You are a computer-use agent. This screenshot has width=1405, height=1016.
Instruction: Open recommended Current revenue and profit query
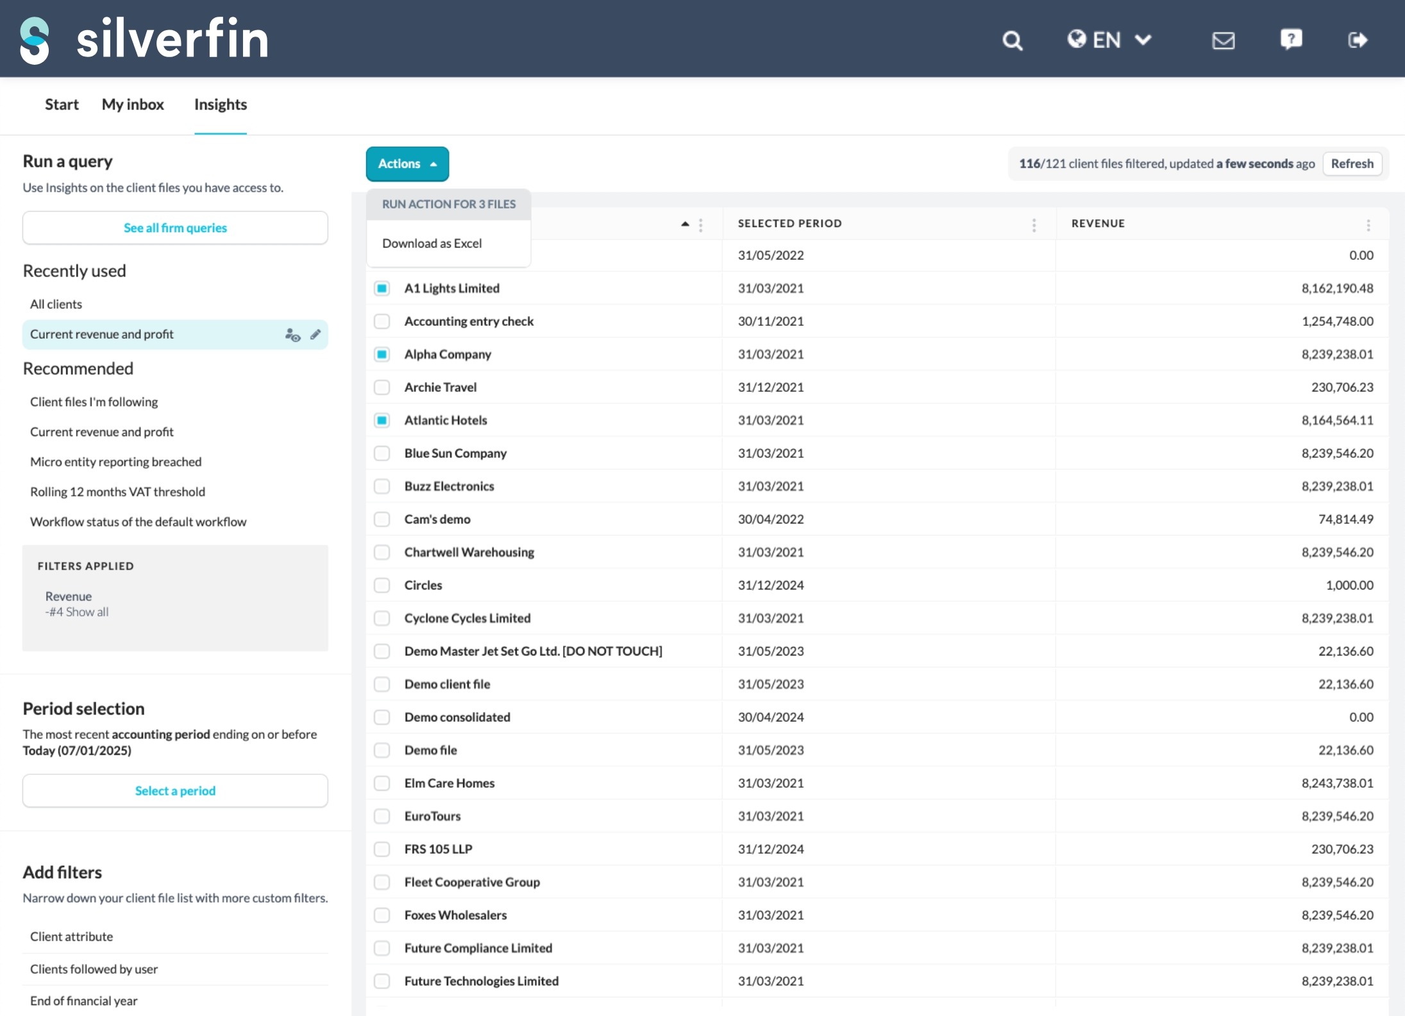[x=102, y=432]
